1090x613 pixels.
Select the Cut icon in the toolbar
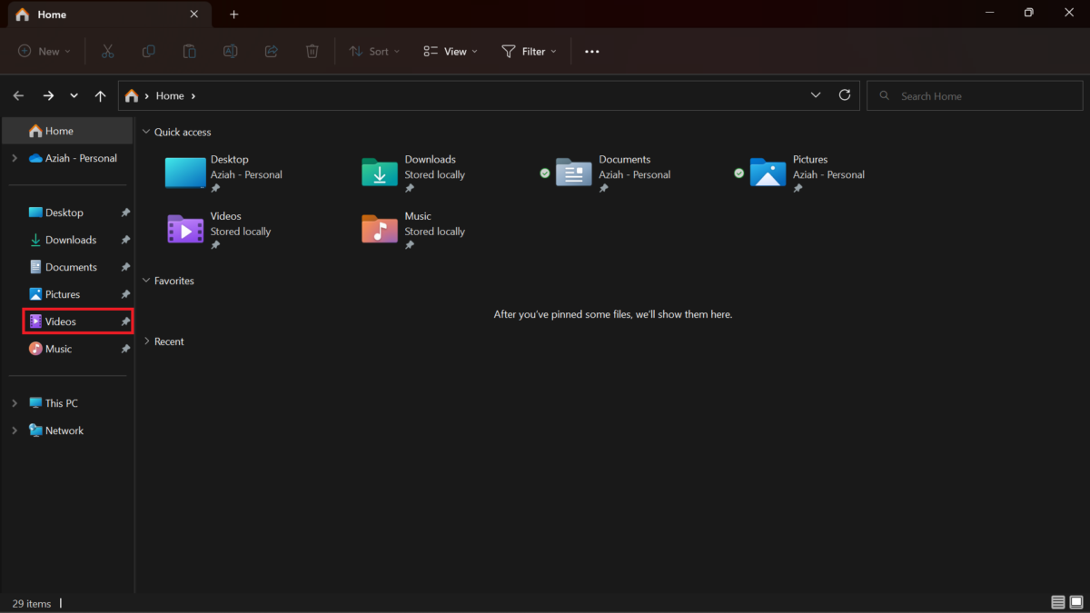[107, 51]
